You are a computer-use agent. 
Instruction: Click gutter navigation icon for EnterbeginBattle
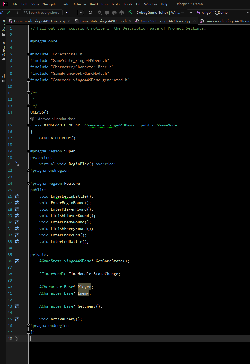coord(17,196)
